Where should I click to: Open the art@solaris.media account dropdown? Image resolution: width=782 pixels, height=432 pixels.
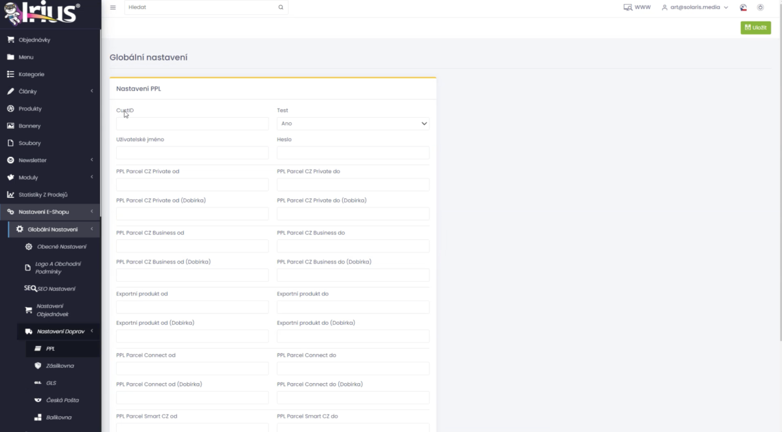(x=695, y=8)
